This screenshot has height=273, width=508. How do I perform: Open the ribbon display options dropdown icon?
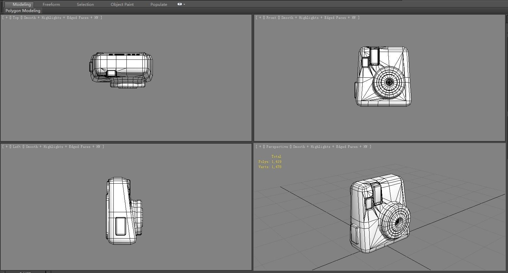(181, 4)
